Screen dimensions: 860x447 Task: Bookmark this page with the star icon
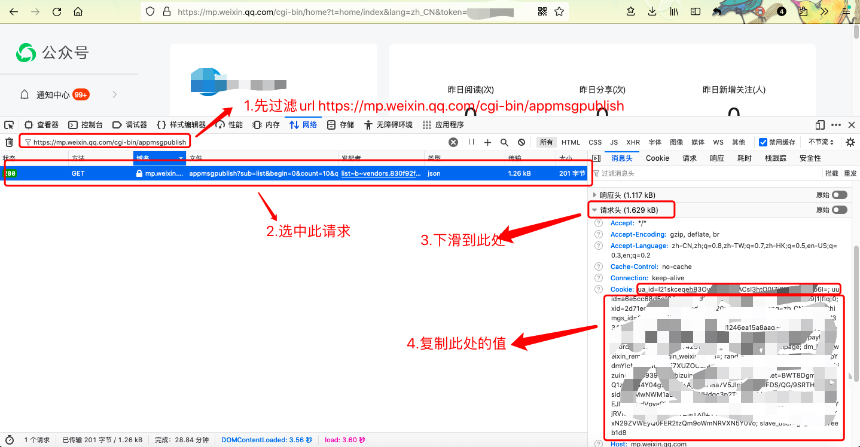tap(559, 11)
